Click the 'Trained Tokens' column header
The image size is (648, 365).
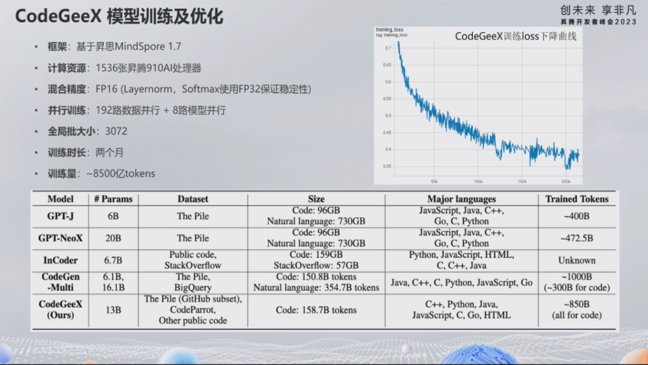(x=577, y=199)
